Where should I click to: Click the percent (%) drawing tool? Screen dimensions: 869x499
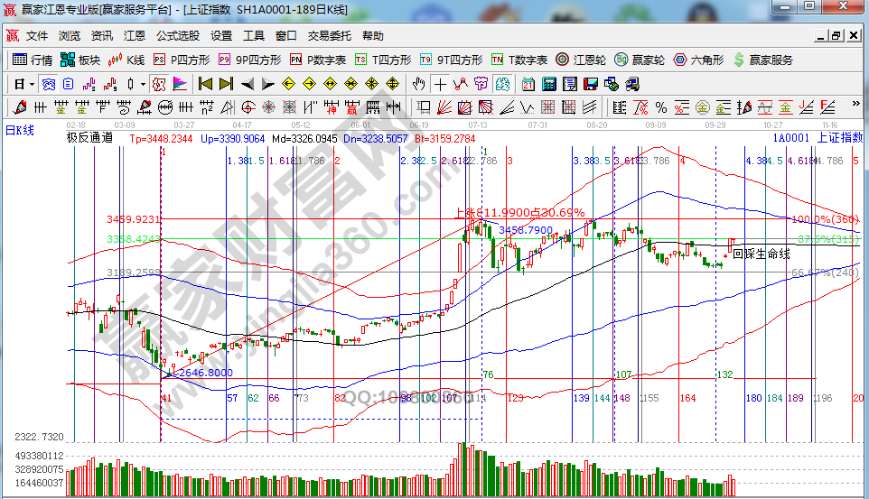click(660, 107)
